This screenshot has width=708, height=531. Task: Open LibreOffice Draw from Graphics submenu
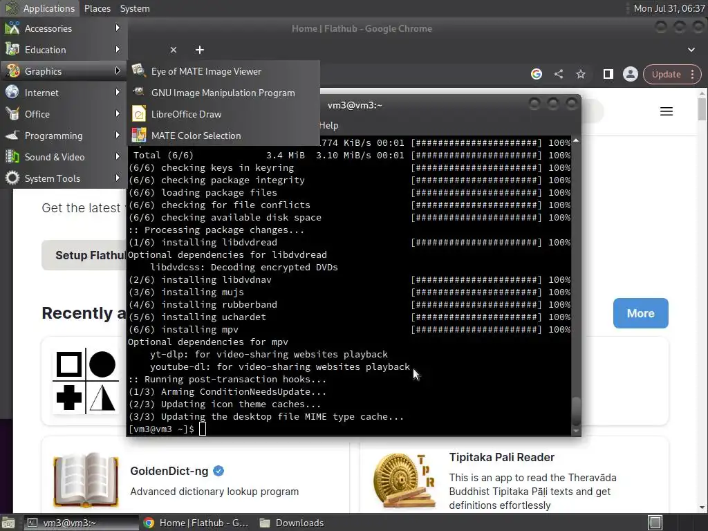(223, 114)
